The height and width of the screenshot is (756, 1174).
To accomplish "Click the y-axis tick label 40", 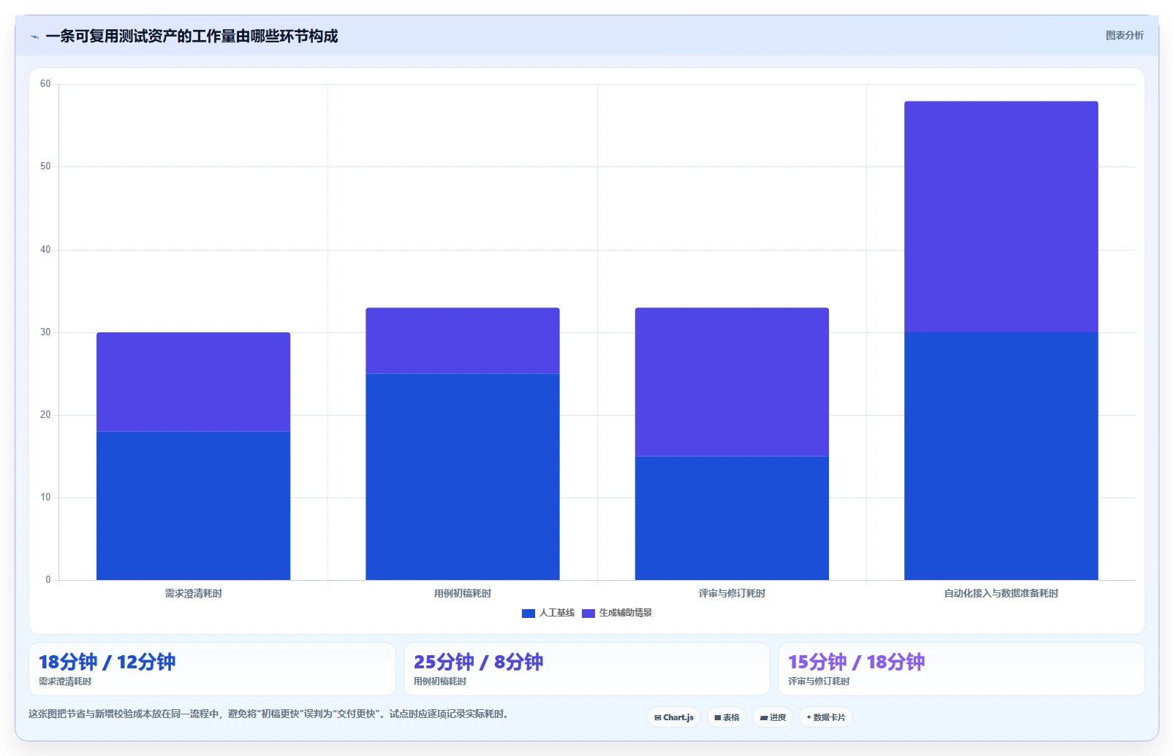I will pyautogui.click(x=45, y=250).
